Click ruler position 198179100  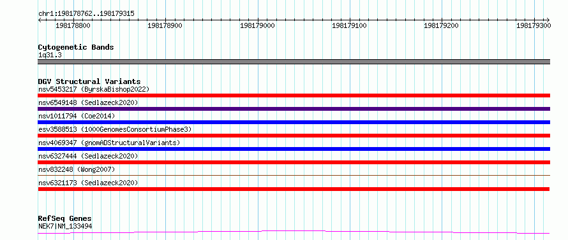[x=350, y=25]
